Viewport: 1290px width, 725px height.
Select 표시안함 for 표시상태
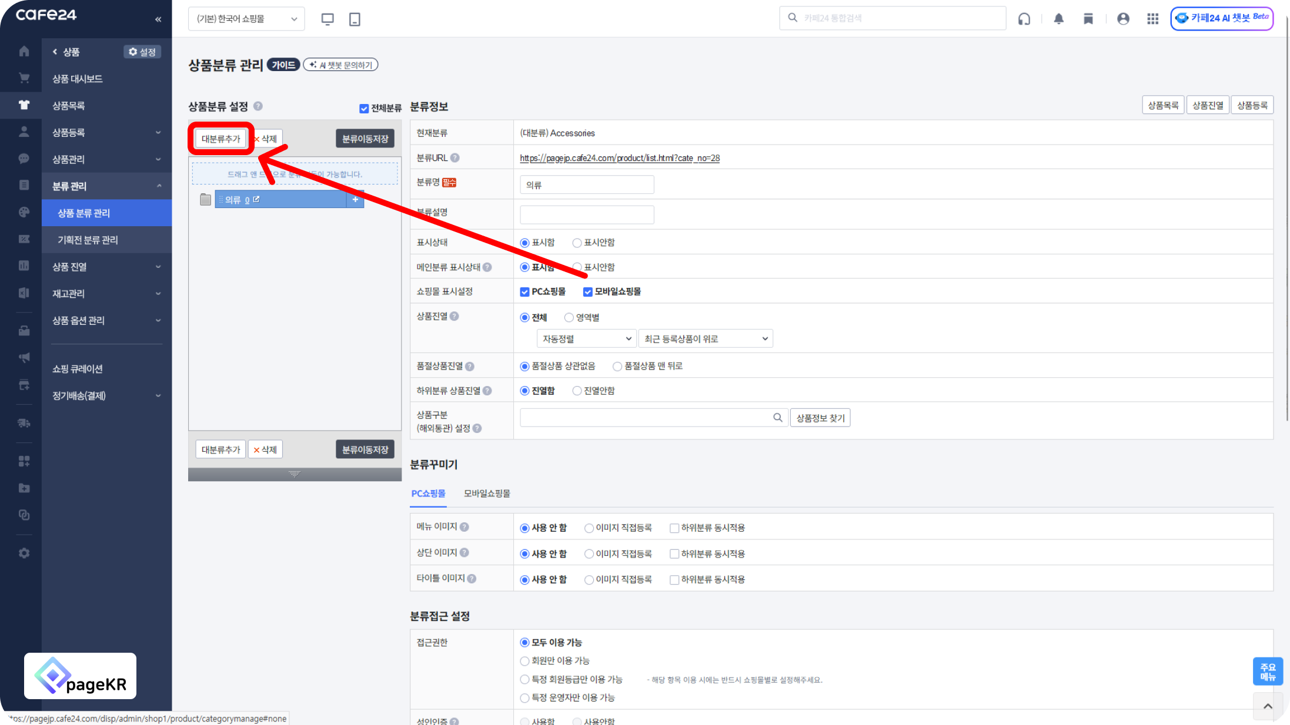tap(577, 243)
